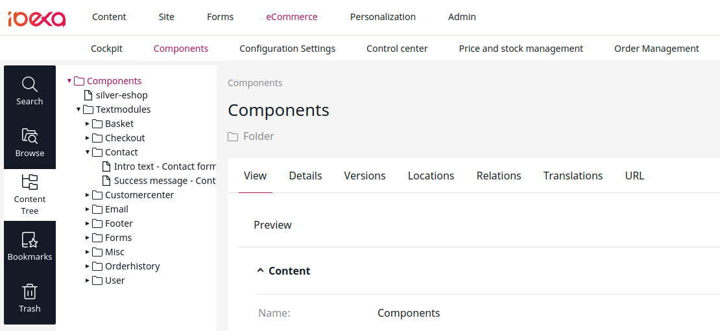
Task: Click the Ibexa logo
Action: (x=37, y=19)
